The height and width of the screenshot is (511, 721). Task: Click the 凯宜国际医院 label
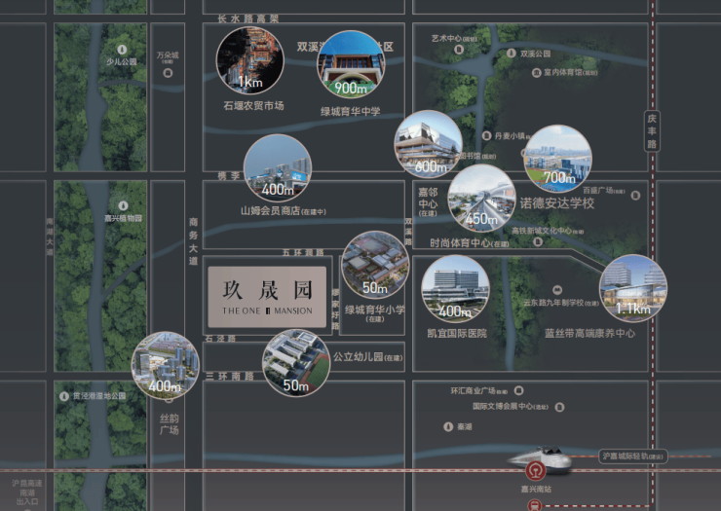pos(457,333)
